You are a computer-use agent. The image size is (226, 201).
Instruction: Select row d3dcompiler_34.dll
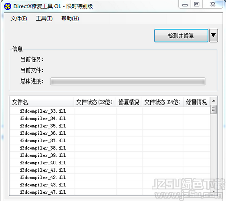[x=110, y=118]
